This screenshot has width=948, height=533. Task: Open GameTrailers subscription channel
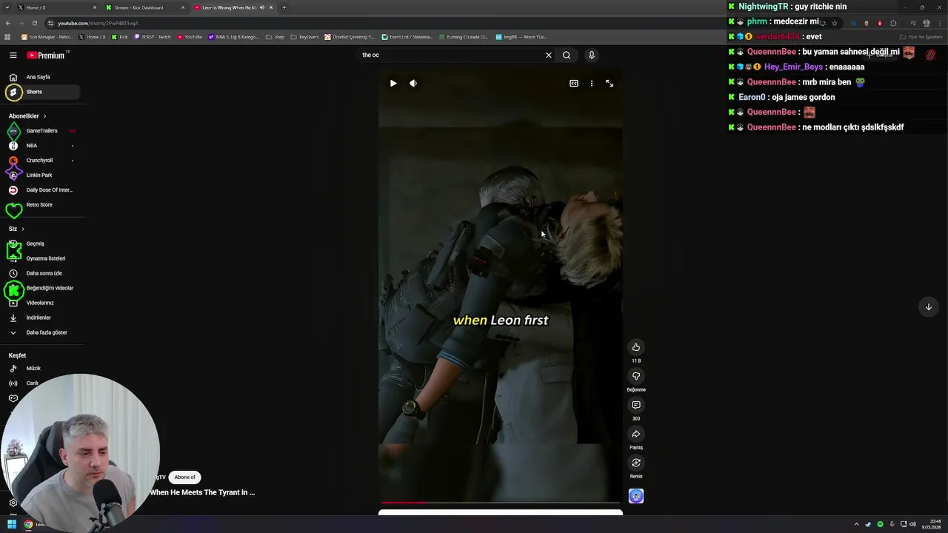point(41,131)
